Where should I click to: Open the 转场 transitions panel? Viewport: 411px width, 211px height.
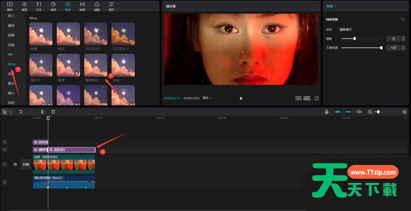pyautogui.click(x=83, y=6)
